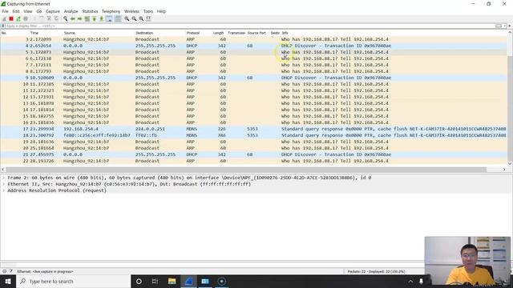Open Find a packet with the magnifier icon
The width and height of the screenshot is (513, 288).
(66, 19)
